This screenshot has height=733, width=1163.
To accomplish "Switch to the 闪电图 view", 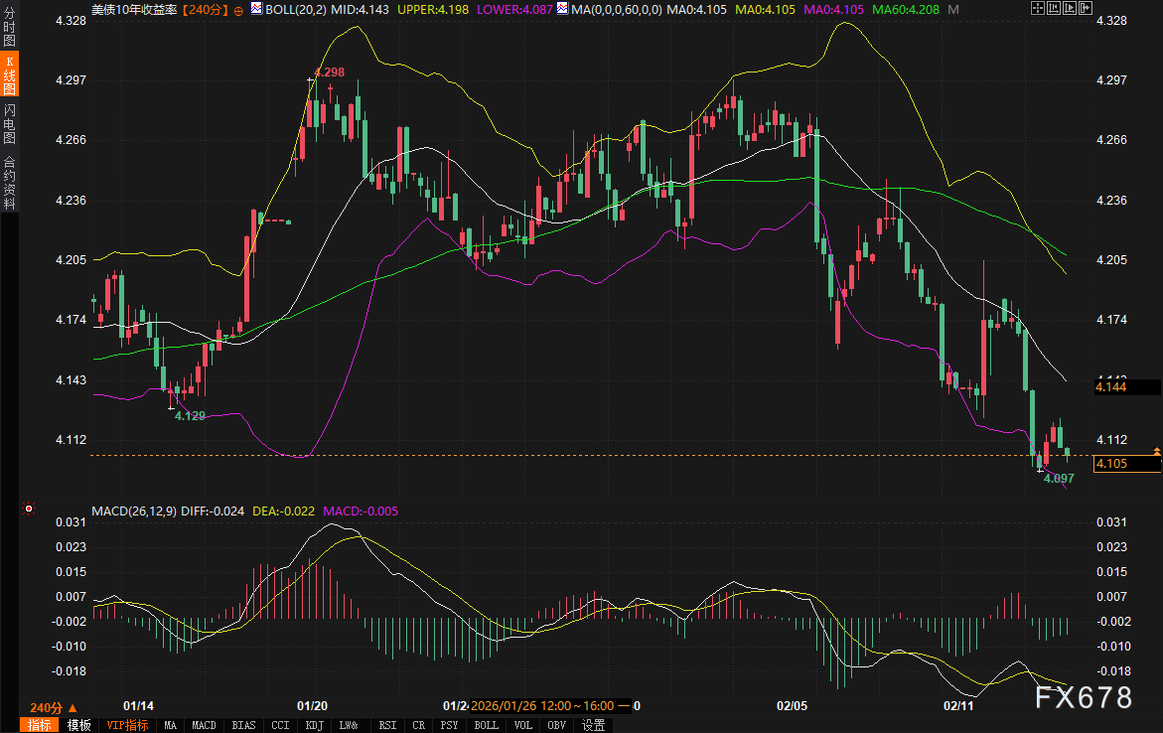I will 9,123.
